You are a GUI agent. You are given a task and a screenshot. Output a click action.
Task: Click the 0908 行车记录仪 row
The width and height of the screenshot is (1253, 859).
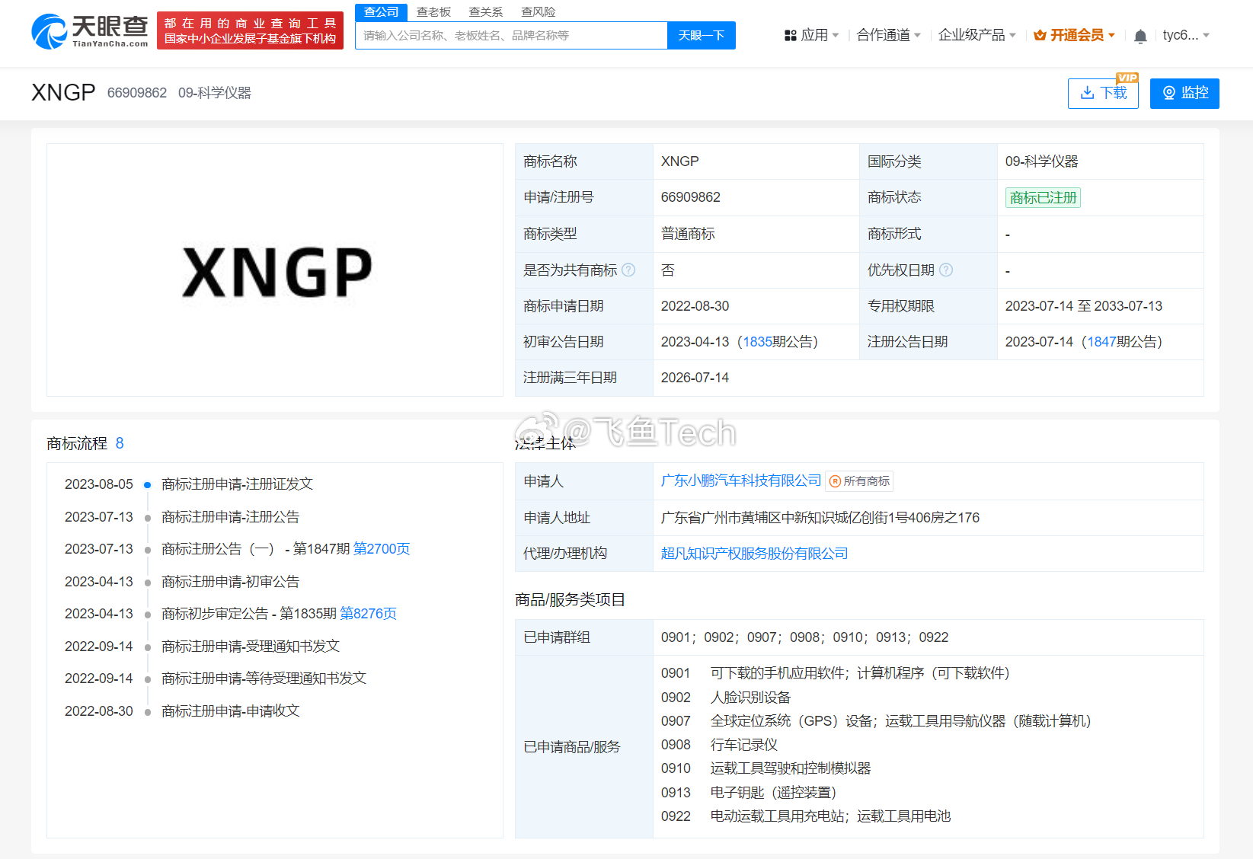coord(719,745)
